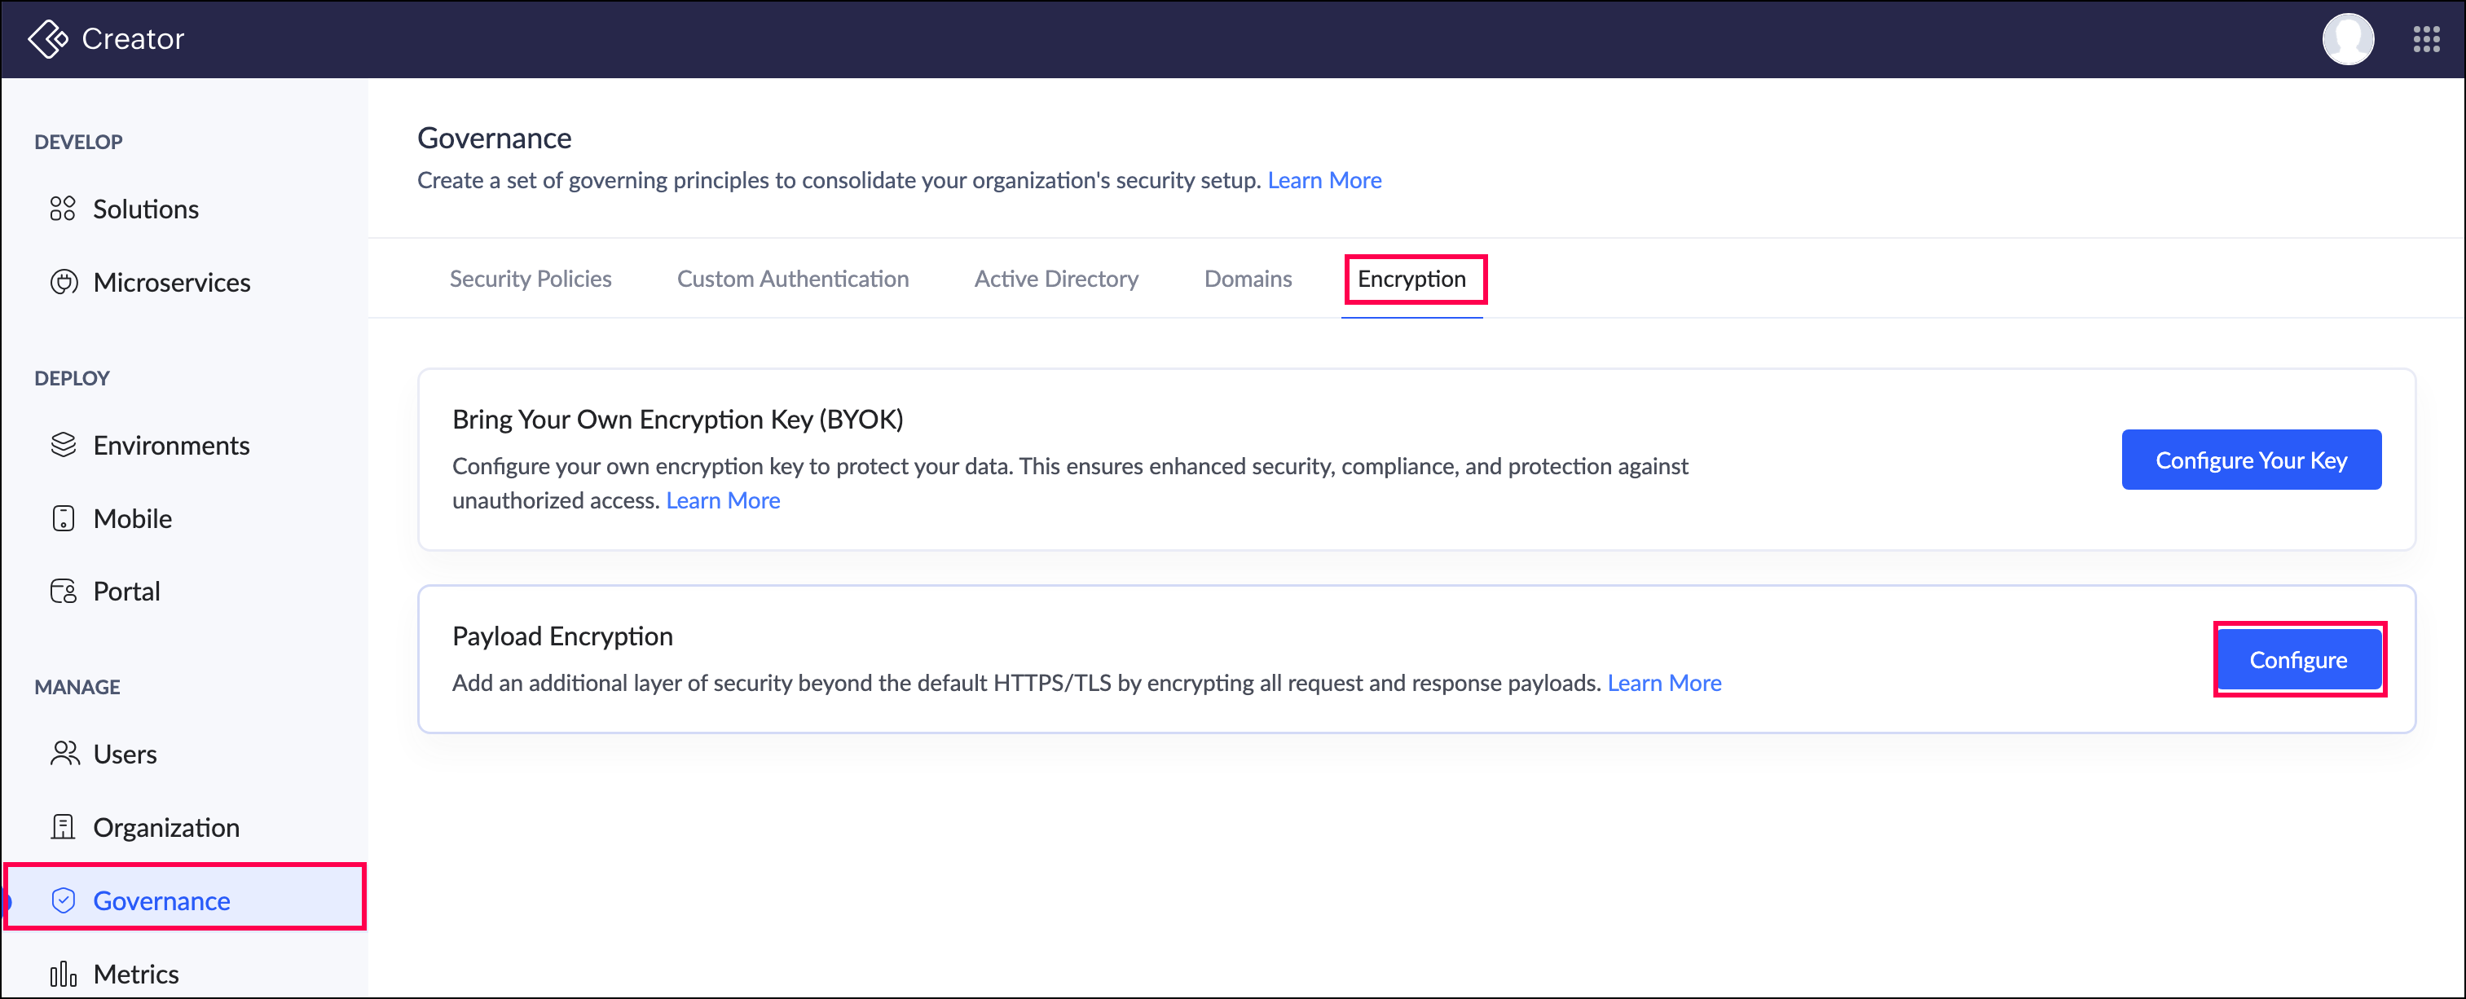
Task: Click the Users people icon
Action: (64, 754)
